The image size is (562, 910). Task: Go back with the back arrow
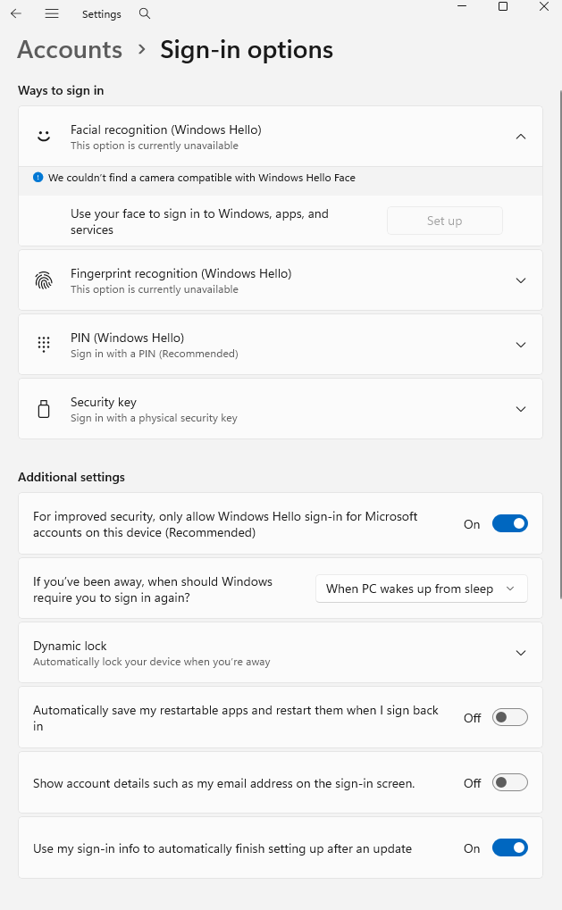coord(16,13)
